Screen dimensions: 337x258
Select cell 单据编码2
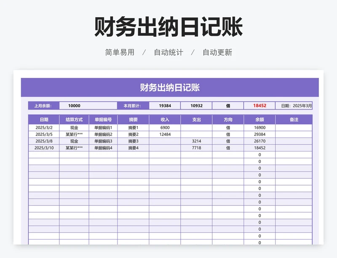coord(103,135)
